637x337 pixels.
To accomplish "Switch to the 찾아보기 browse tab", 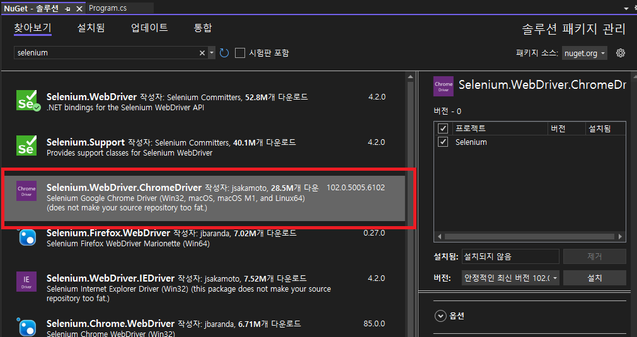I will pyautogui.click(x=33, y=28).
